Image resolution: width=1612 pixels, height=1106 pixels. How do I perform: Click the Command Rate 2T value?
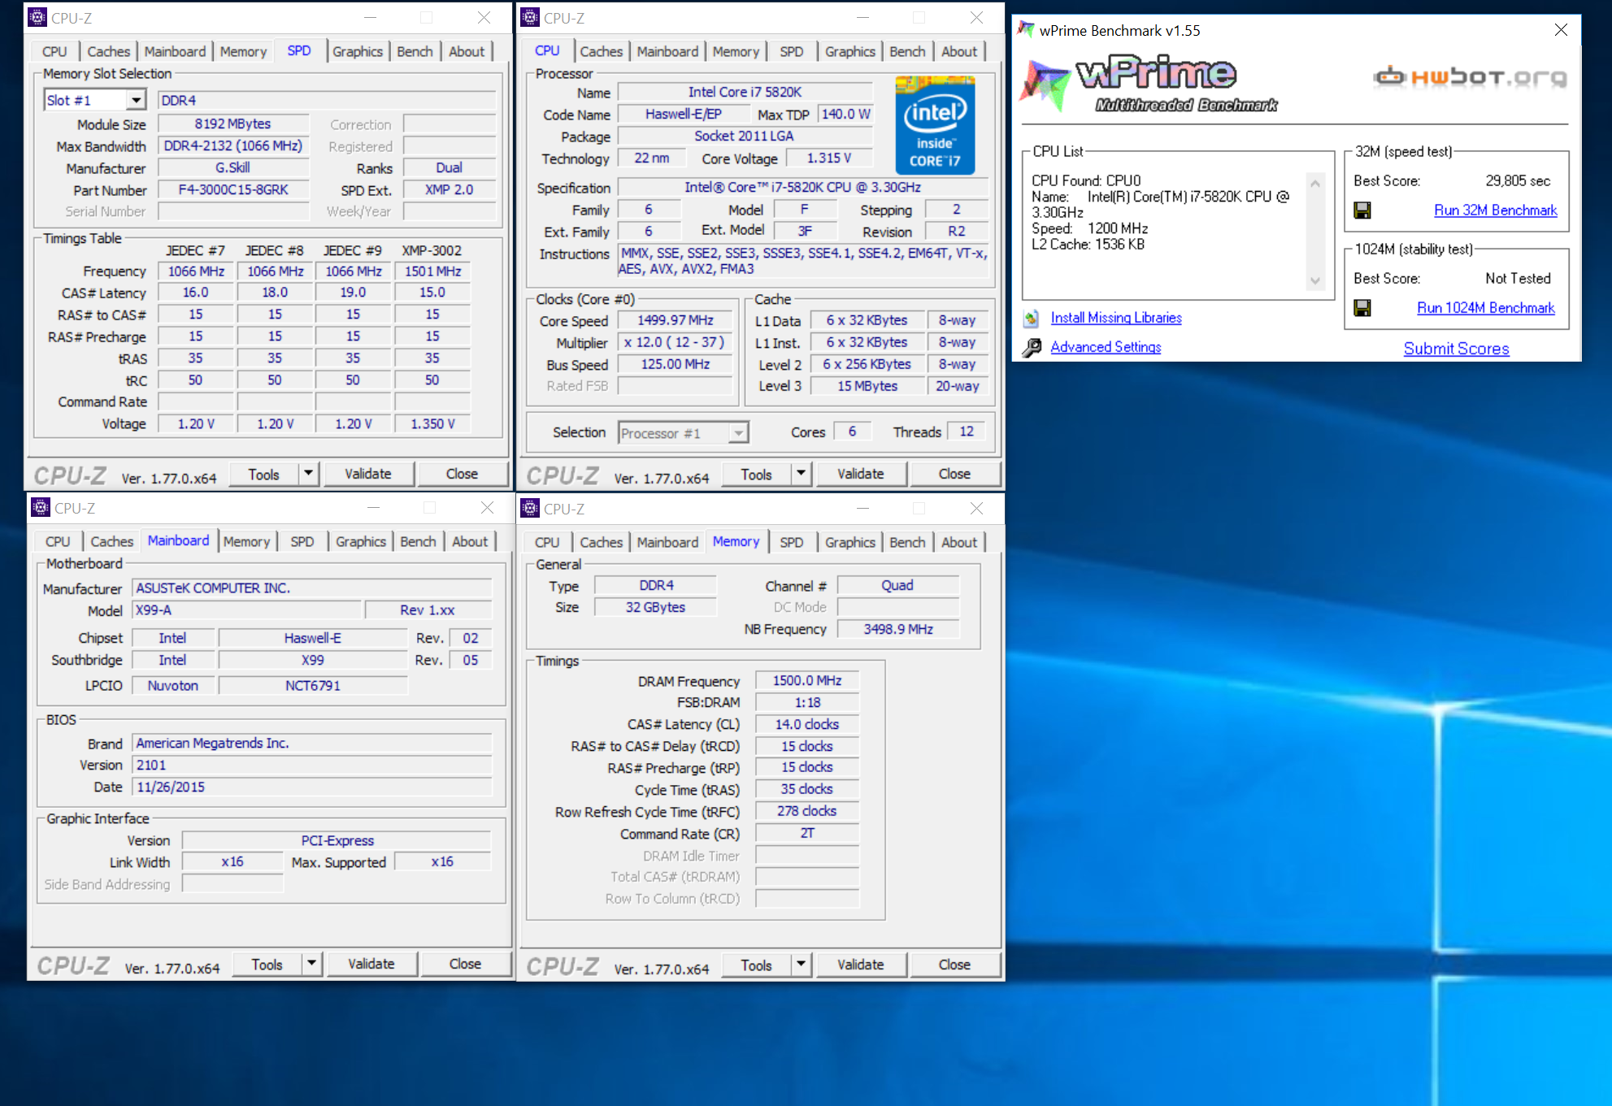806,833
